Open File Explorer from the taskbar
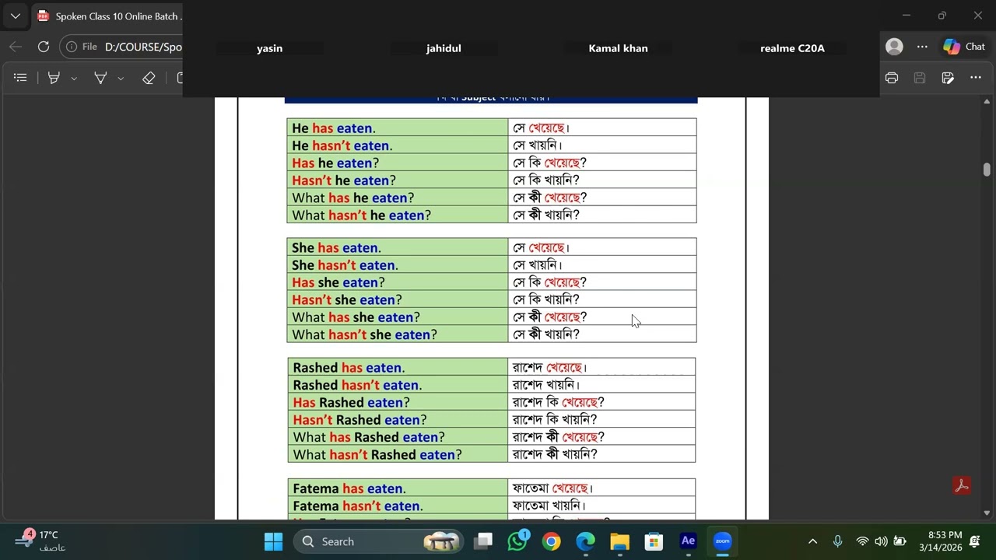The width and height of the screenshot is (996, 560). [619, 541]
